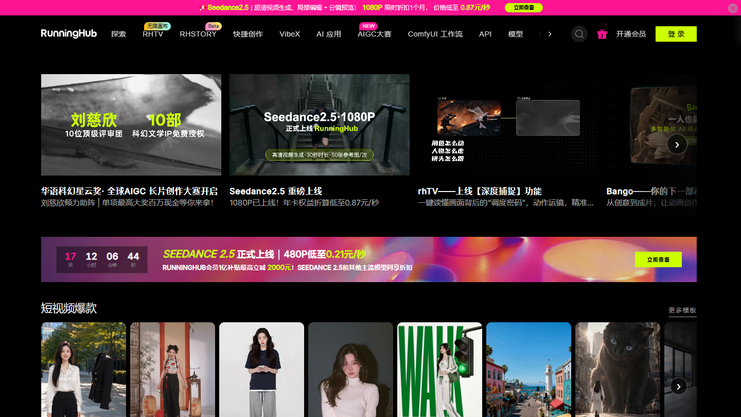Open the colorful seaside street template
The image size is (741, 417).
coord(528,370)
